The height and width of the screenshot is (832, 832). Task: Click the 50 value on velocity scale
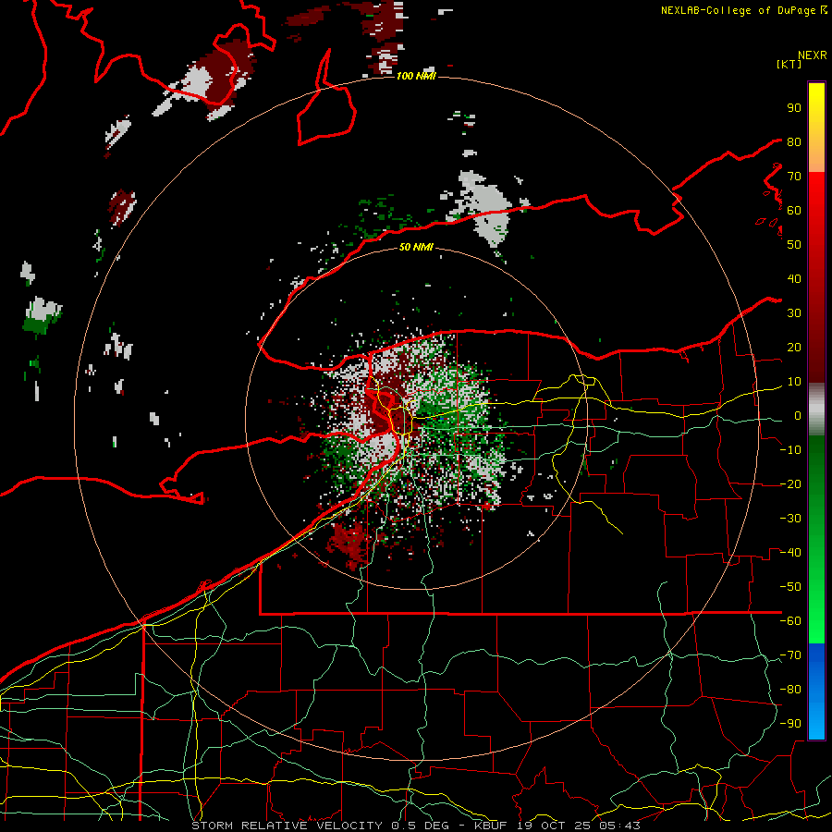coord(794,245)
